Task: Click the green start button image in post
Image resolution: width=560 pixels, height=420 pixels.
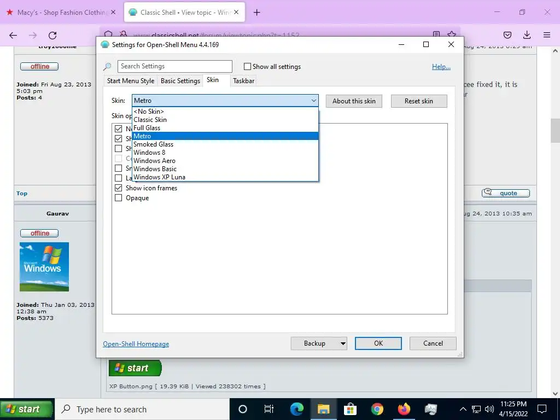Action: [136, 368]
